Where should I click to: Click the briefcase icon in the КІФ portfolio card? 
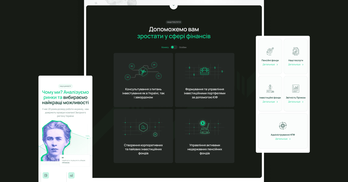pyautogui.click(x=204, y=71)
